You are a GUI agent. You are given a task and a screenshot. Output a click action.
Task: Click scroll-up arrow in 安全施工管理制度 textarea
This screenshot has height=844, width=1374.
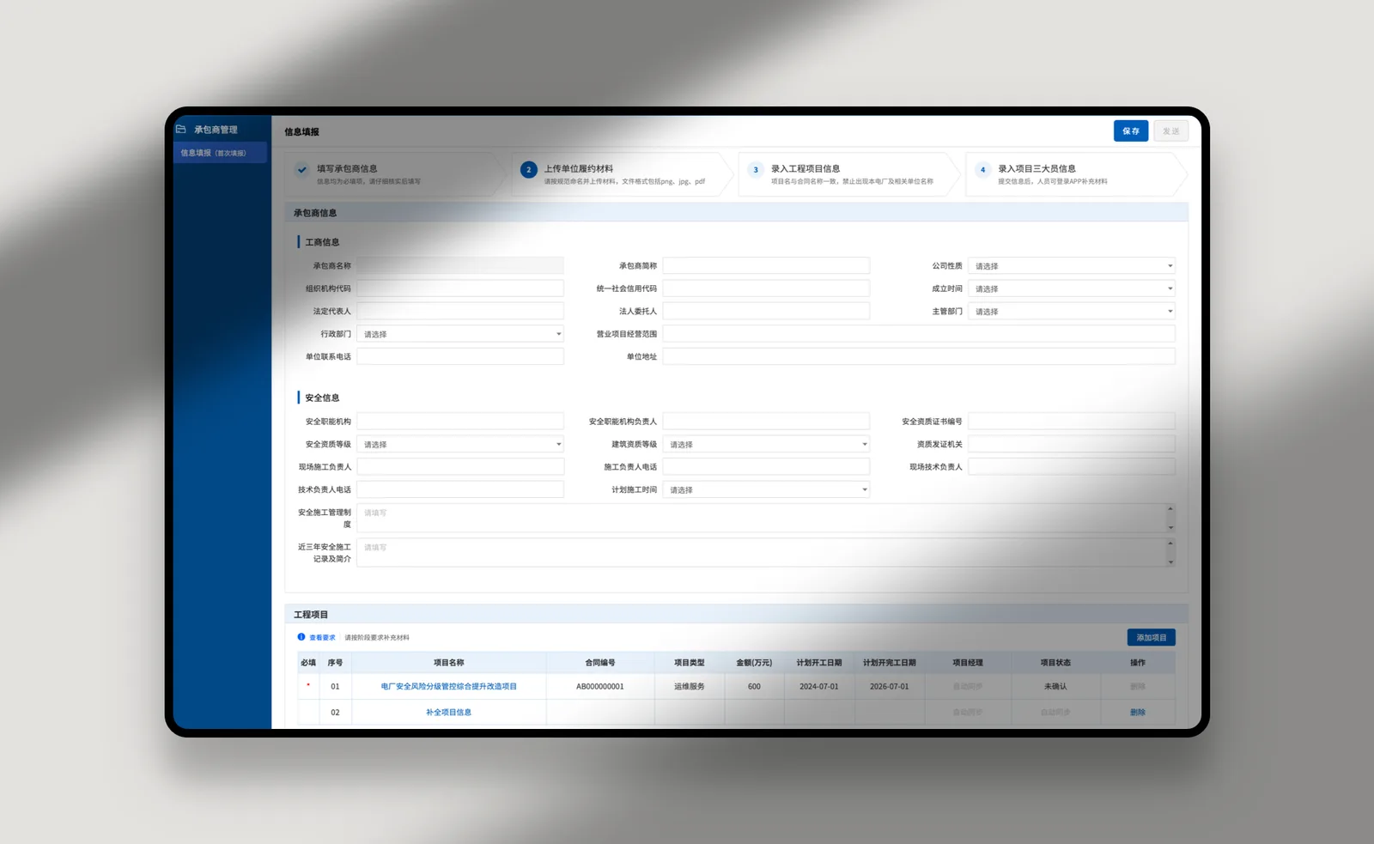[1170, 509]
